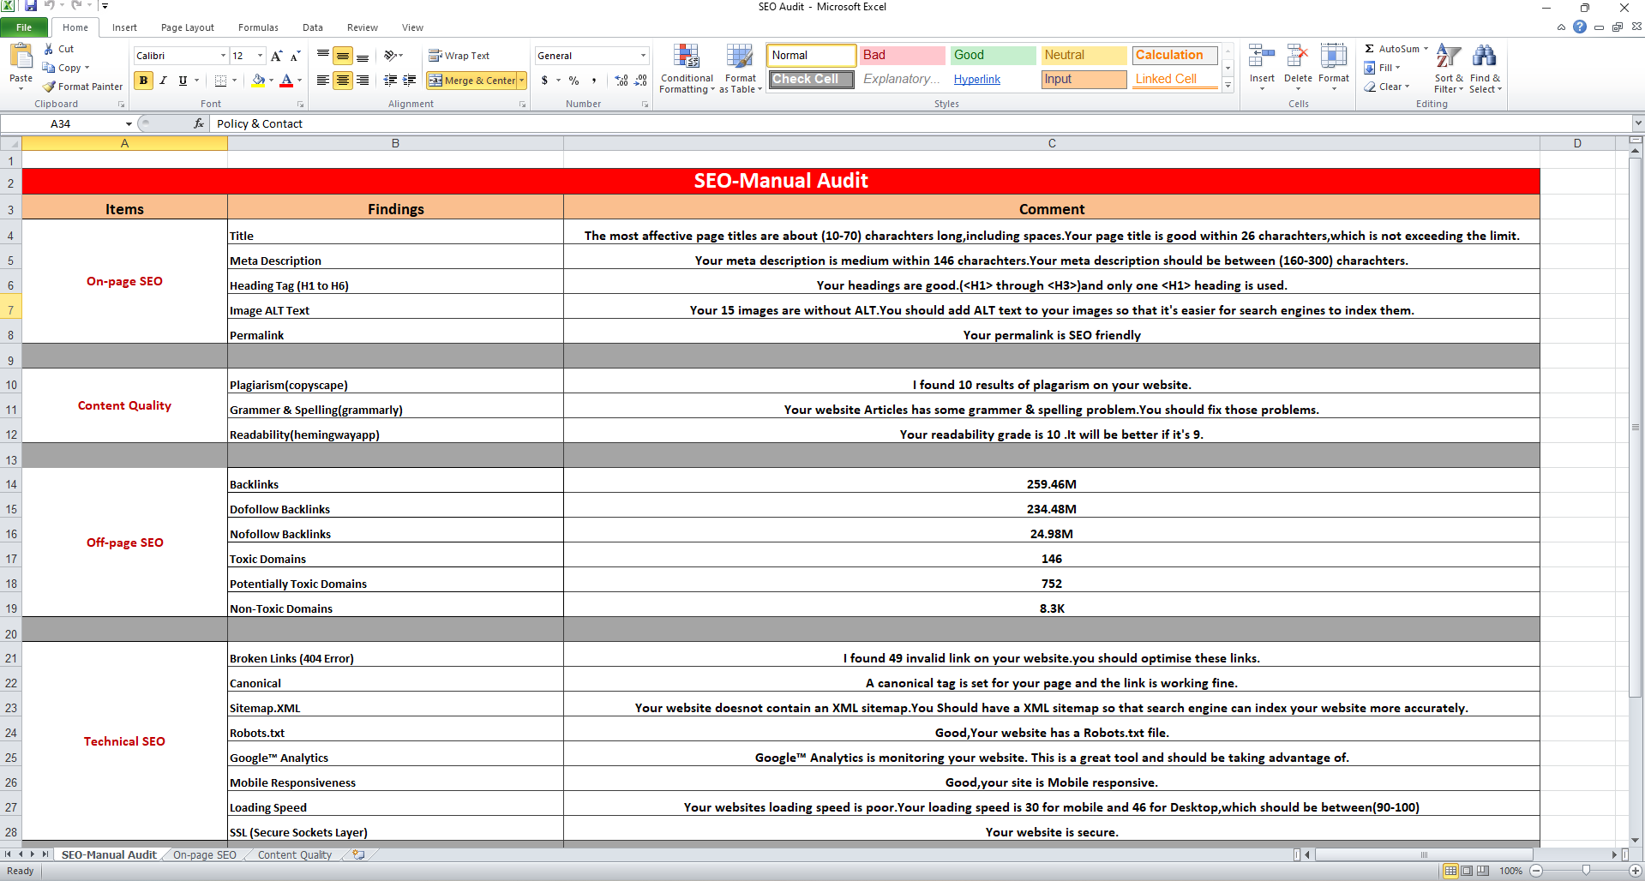Click the AutoSum sigma icon
The image size is (1645, 881).
coord(1370,49)
